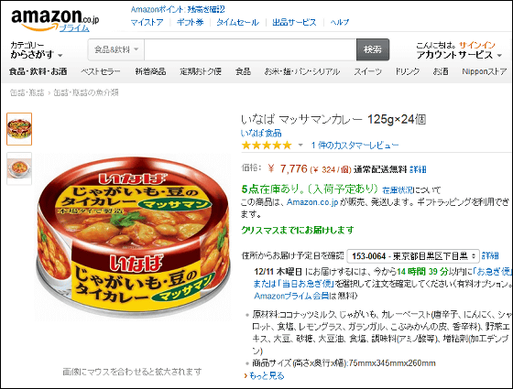Click the Amazon.co.jp logo
This screenshot has height=389, width=513.
coord(55,18)
